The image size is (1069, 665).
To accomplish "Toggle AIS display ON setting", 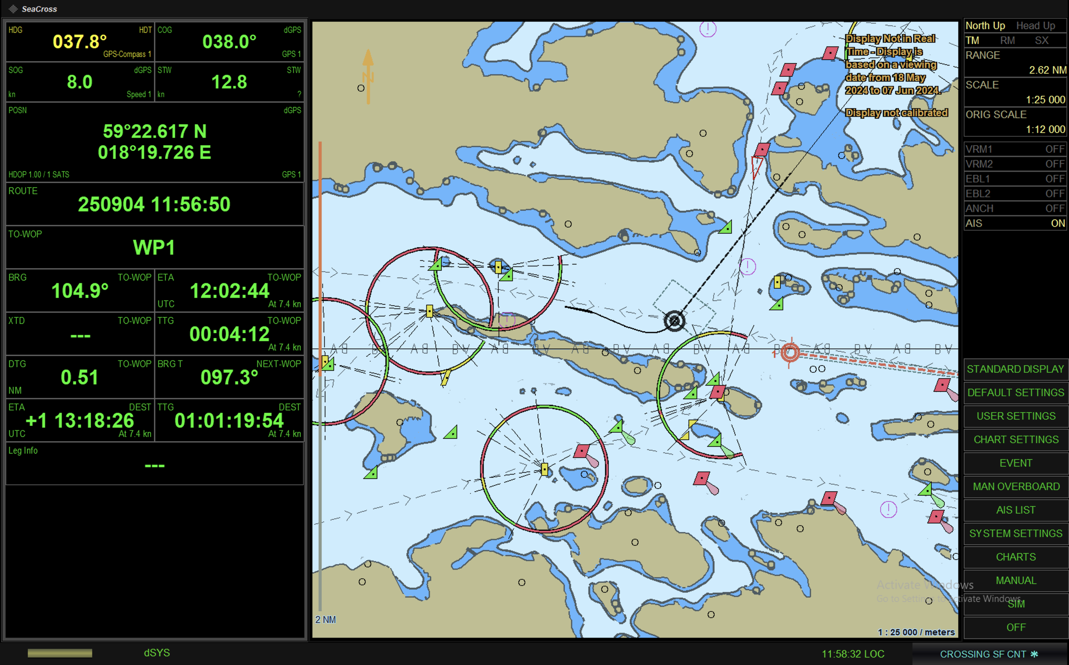I will tap(1015, 223).
